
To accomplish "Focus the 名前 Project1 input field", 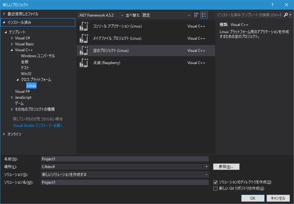I will coord(125,159).
